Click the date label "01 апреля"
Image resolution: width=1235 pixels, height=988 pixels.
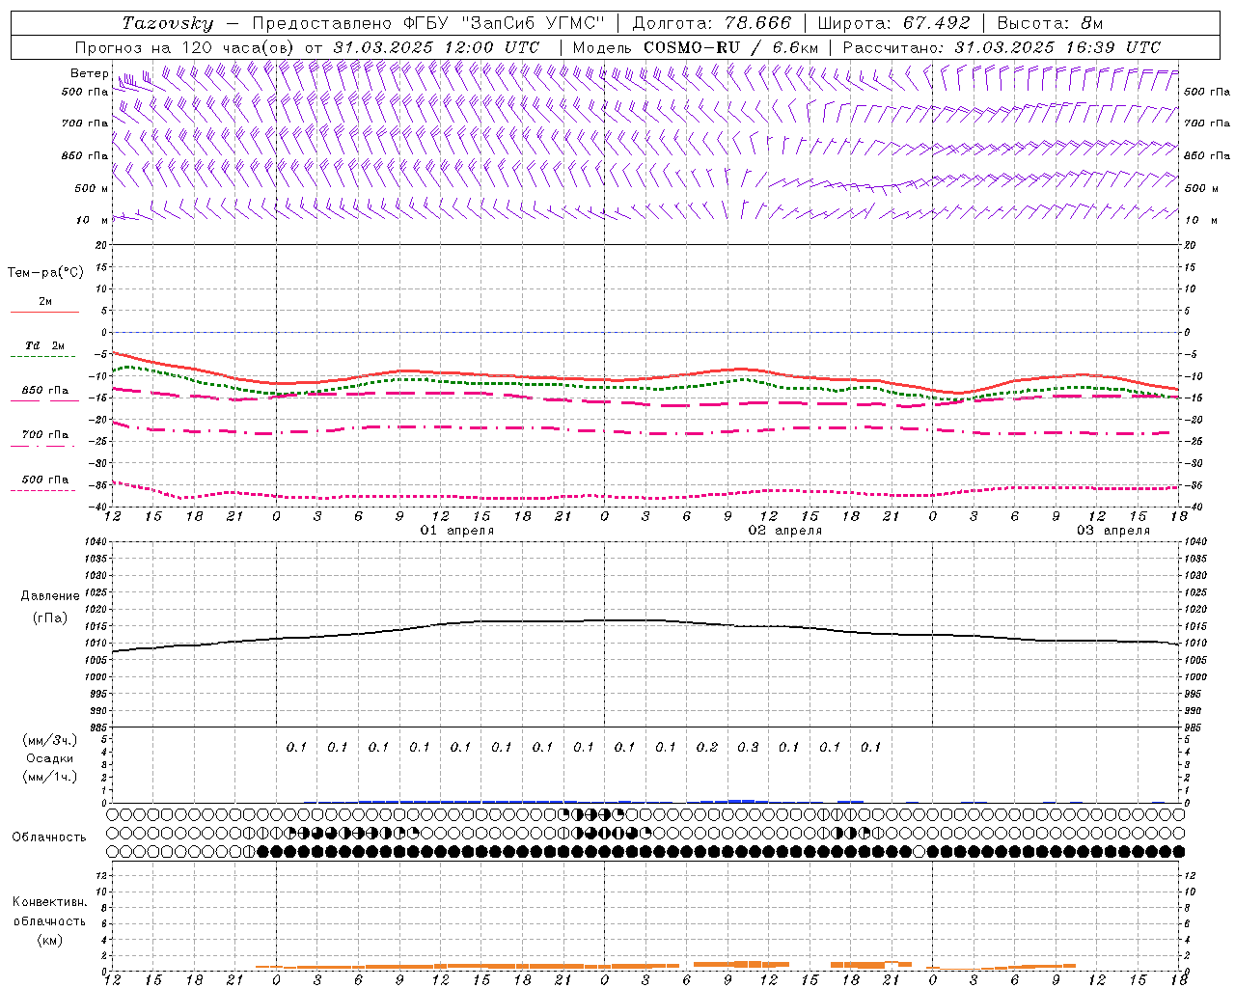[457, 531]
